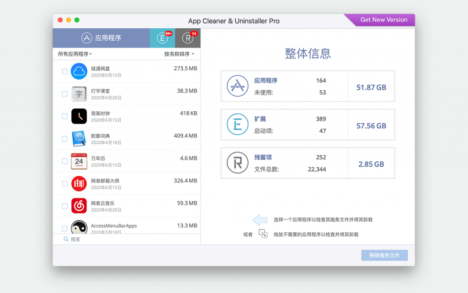Click the search magnifier icon
Screen dimensions: 468x293
(x=66, y=239)
